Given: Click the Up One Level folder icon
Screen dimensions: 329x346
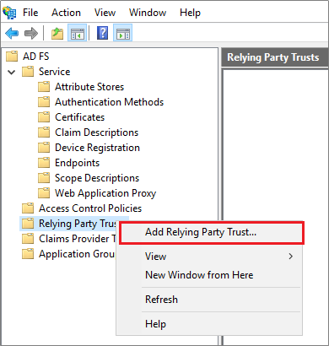Looking at the screenshot, I should pos(57,33).
